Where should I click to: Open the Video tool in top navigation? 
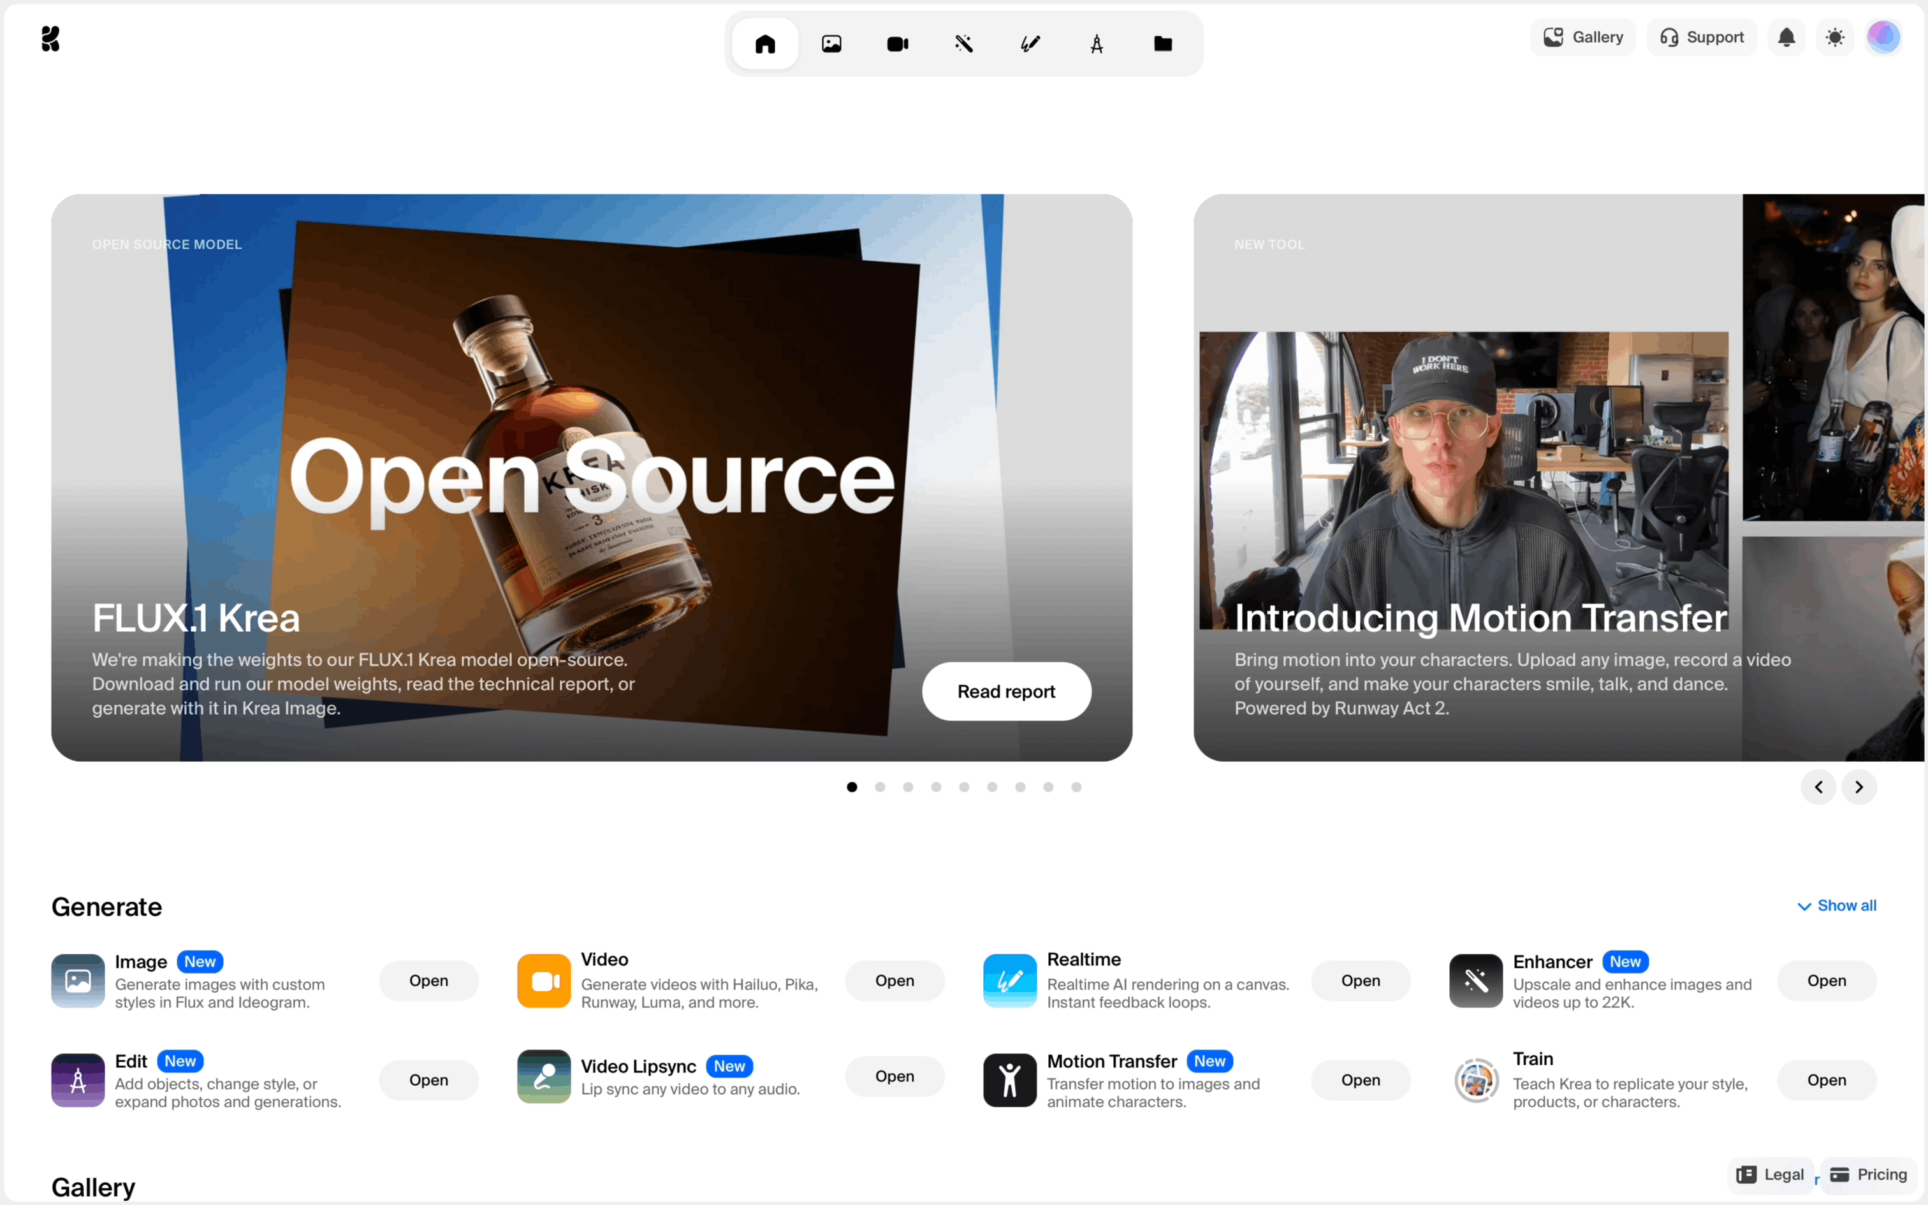897,44
